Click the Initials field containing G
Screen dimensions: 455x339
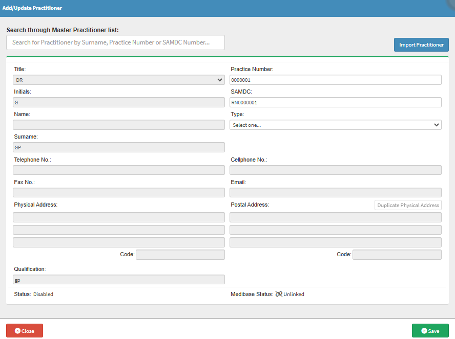[x=119, y=102]
